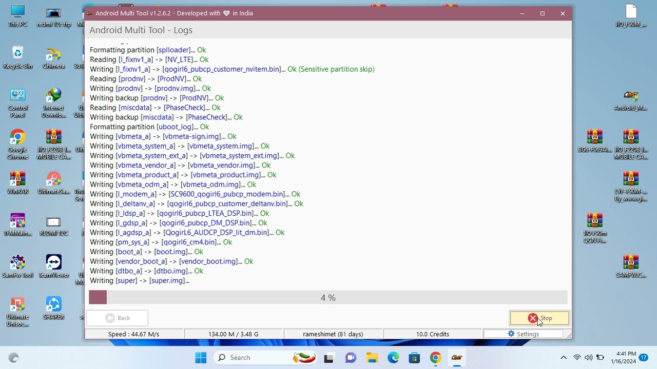Open Microsoft Store from taskbar
This screenshot has width=657, height=369.
click(414, 358)
